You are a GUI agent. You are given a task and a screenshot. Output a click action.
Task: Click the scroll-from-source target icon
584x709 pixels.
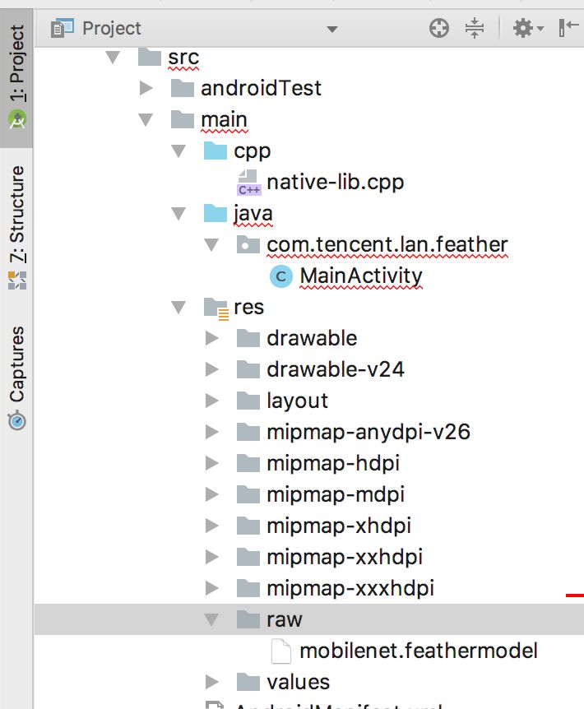coord(439,28)
